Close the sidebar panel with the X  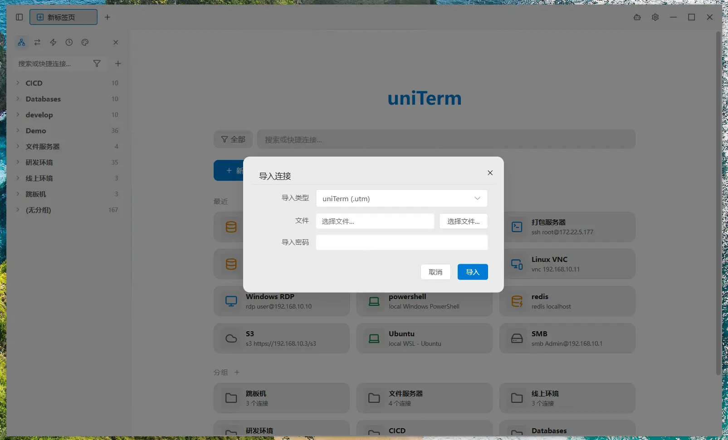click(x=116, y=42)
